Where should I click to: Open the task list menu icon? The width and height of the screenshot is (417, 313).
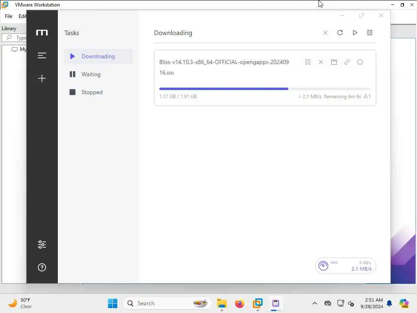42,55
